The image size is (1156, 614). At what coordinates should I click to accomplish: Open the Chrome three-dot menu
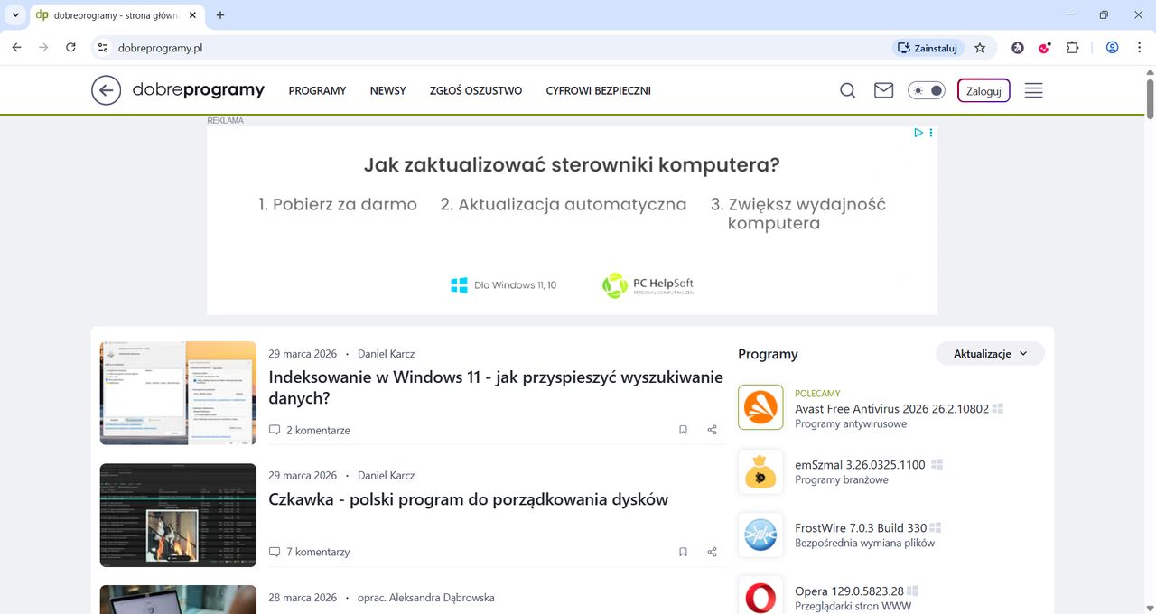1138,48
